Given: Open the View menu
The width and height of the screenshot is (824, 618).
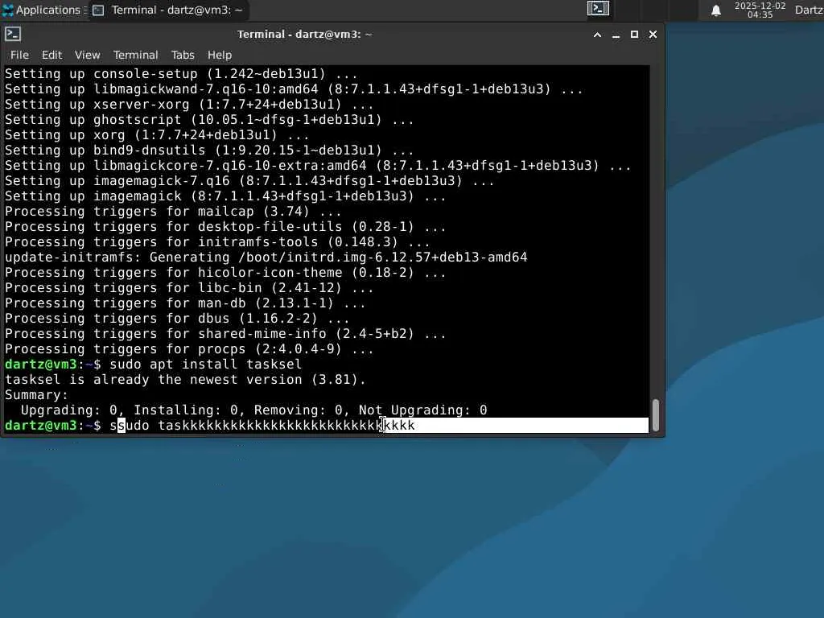Looking at the screenshot, I should [87, 55].
